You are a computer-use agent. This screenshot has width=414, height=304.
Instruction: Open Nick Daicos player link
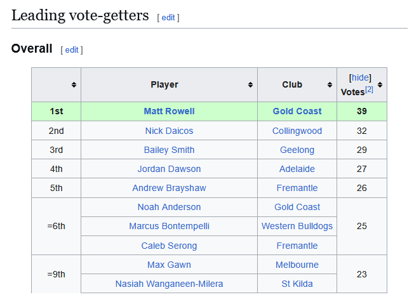pos(169,131)
